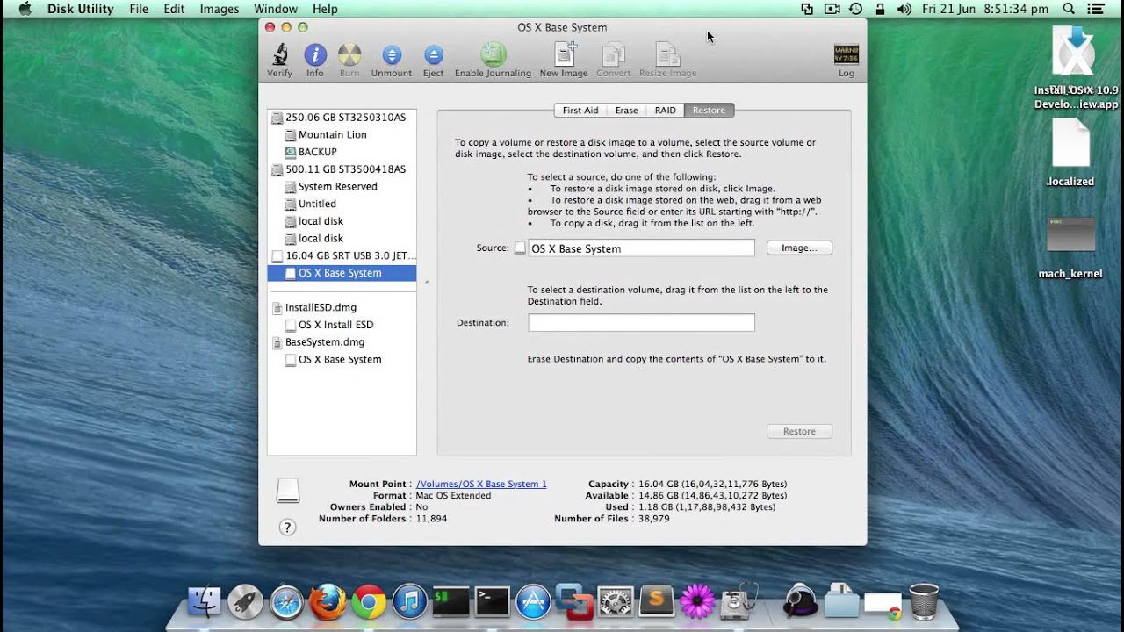Open Launchpad from the Dock
The image size is (1124, 632).
(246, 601)
